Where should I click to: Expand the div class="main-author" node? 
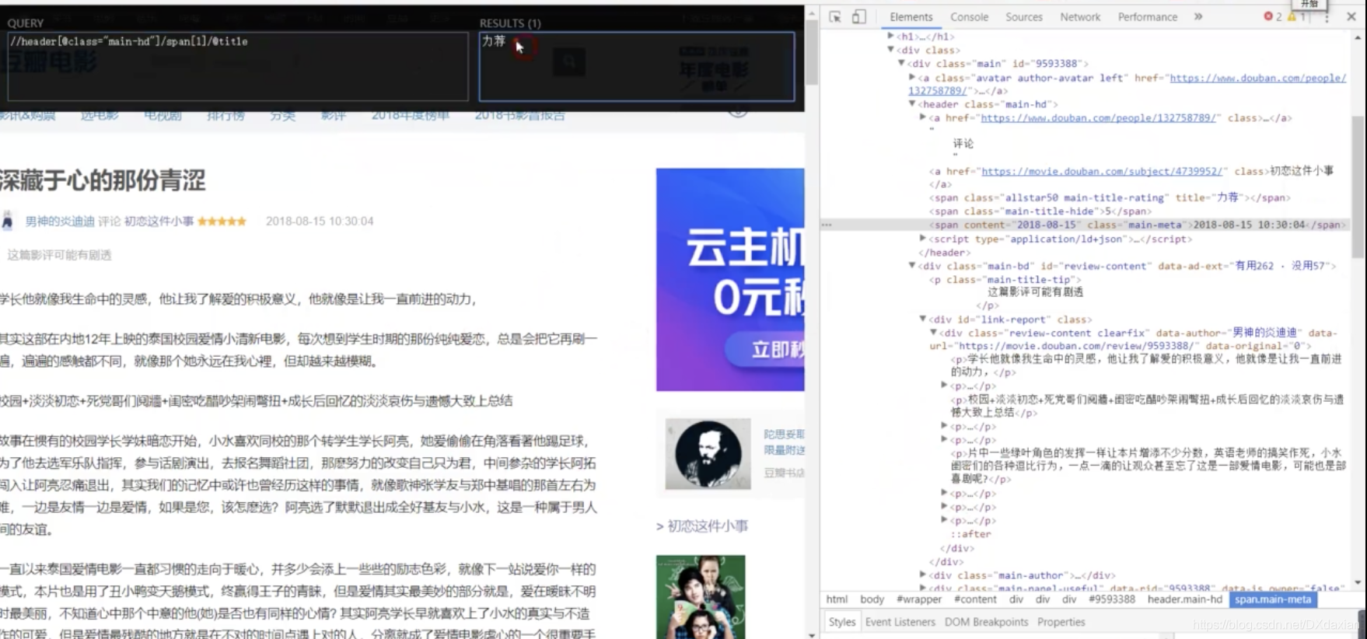click(923, 575)
